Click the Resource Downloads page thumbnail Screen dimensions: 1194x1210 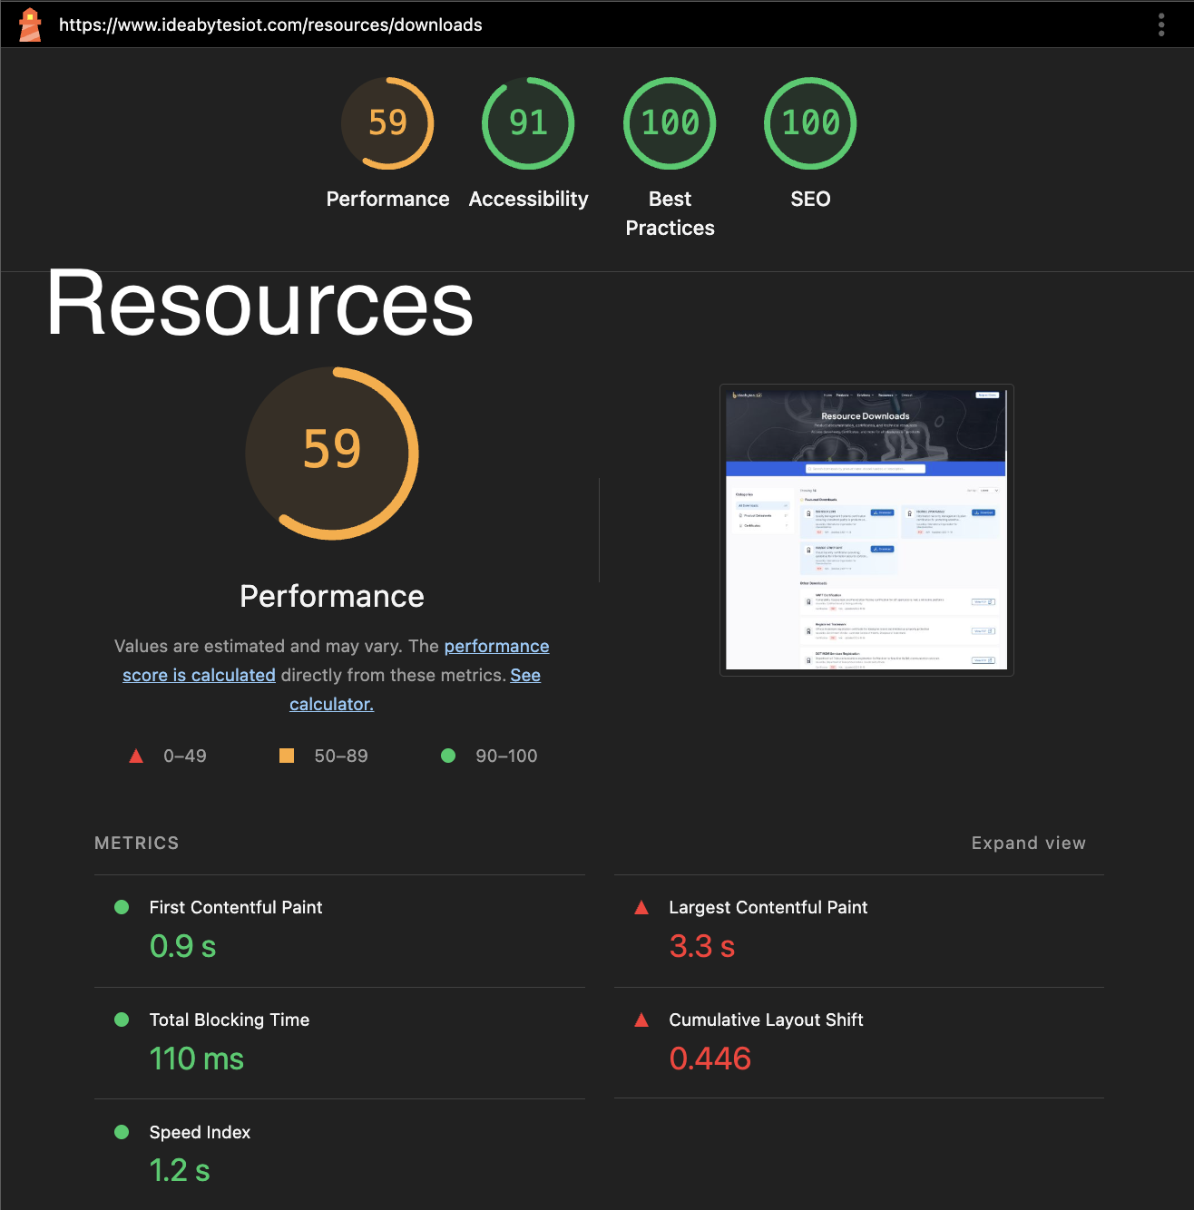point(865,529)
